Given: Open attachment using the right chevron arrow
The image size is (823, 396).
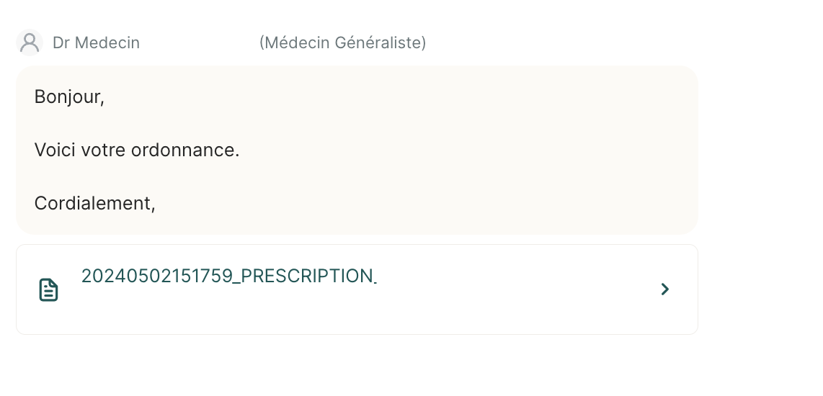Looking at the screenshot, I should pos(665,289).
